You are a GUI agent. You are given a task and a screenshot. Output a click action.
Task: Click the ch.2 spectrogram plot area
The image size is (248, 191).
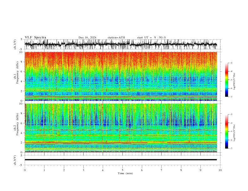coord(121,128)
